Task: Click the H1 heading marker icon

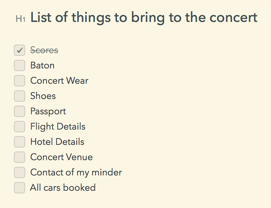Action: 21,19
